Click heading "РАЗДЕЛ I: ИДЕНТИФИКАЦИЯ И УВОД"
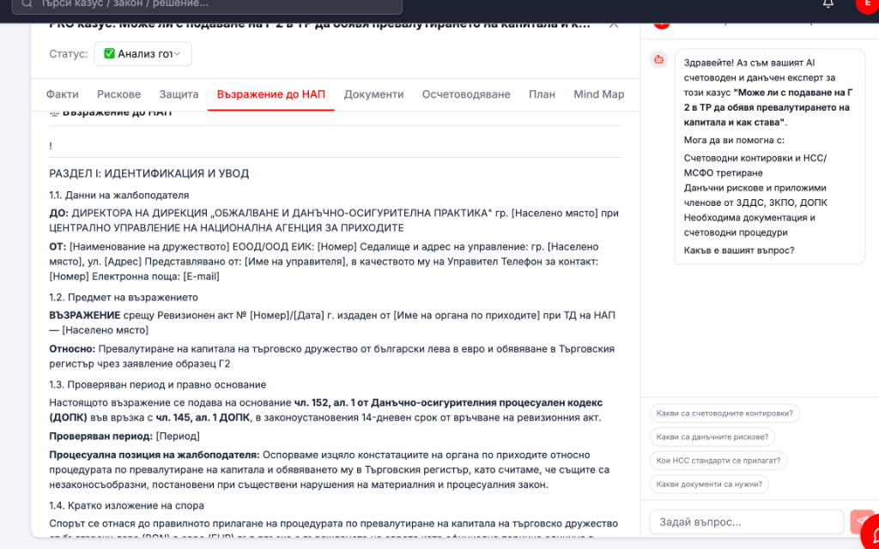Screen dimensions: 879x549 [149, 173]
